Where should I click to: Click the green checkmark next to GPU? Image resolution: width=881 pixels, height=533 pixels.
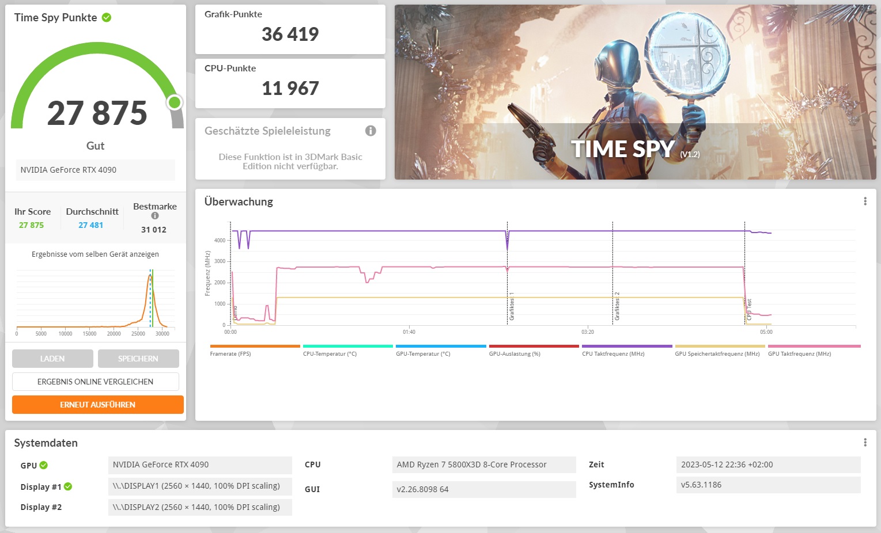pos(44,465)
